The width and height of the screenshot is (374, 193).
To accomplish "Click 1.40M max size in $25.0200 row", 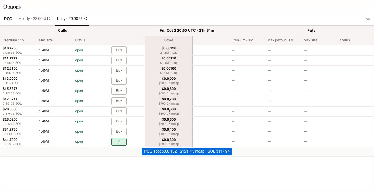I will click(x=44, y=121).
